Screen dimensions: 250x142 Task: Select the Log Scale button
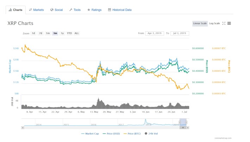point(214,24)
